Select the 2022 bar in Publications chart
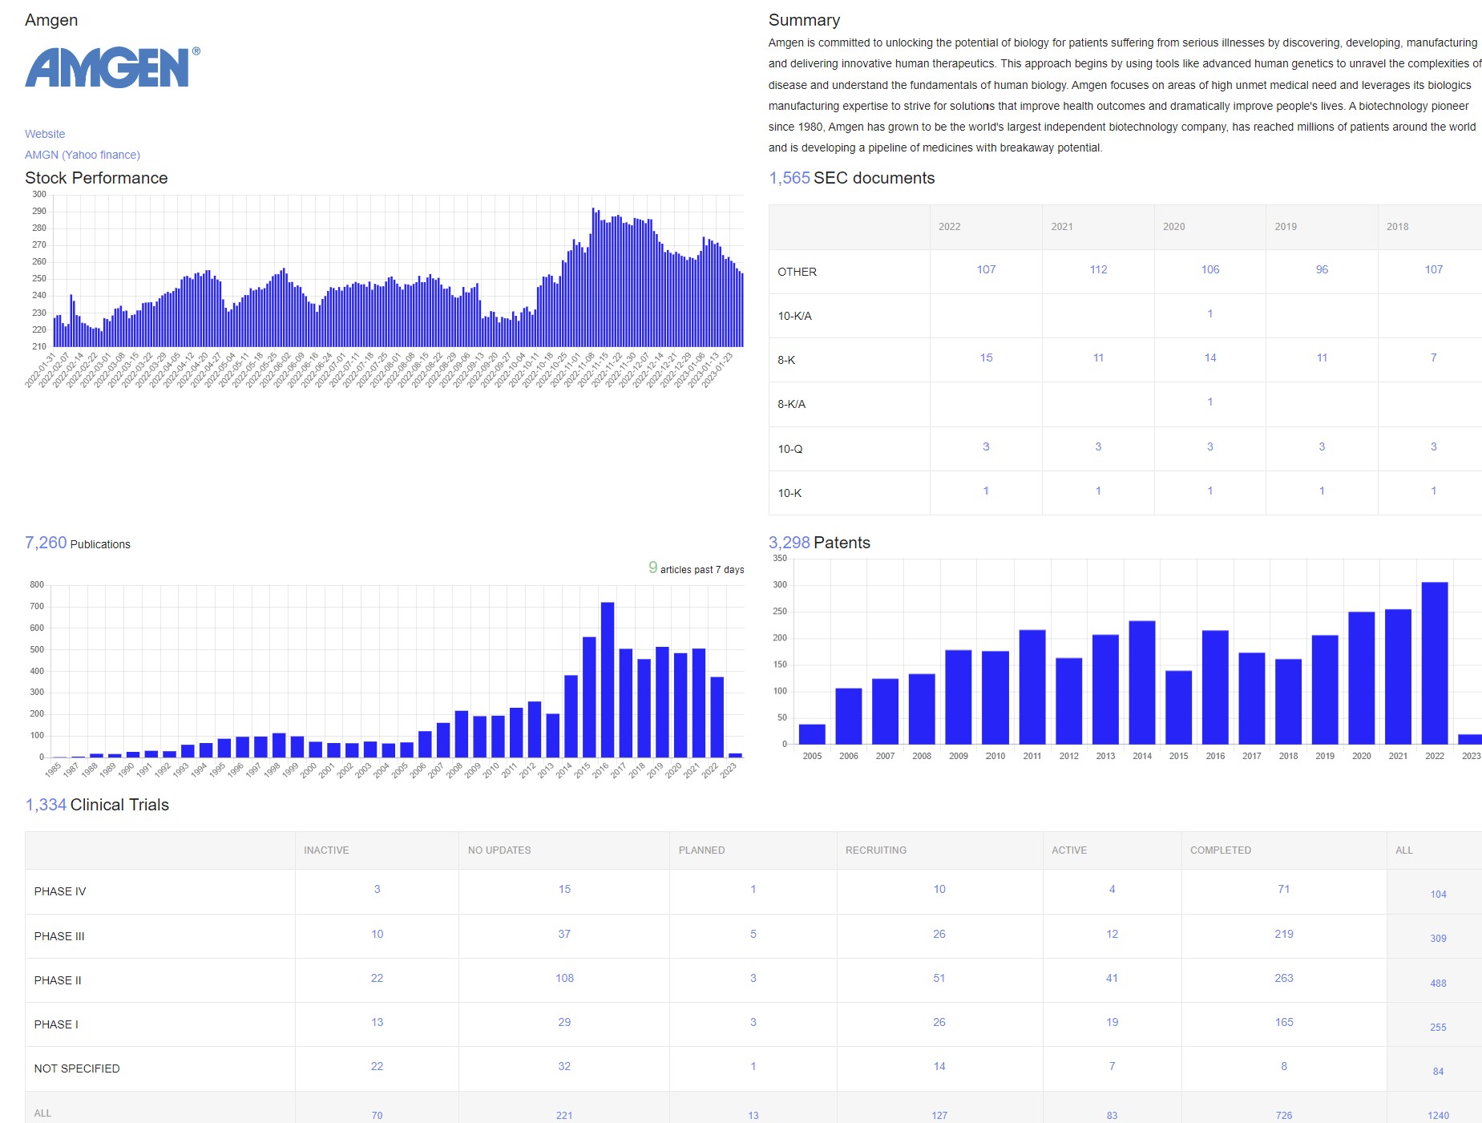 click(717, 717)
